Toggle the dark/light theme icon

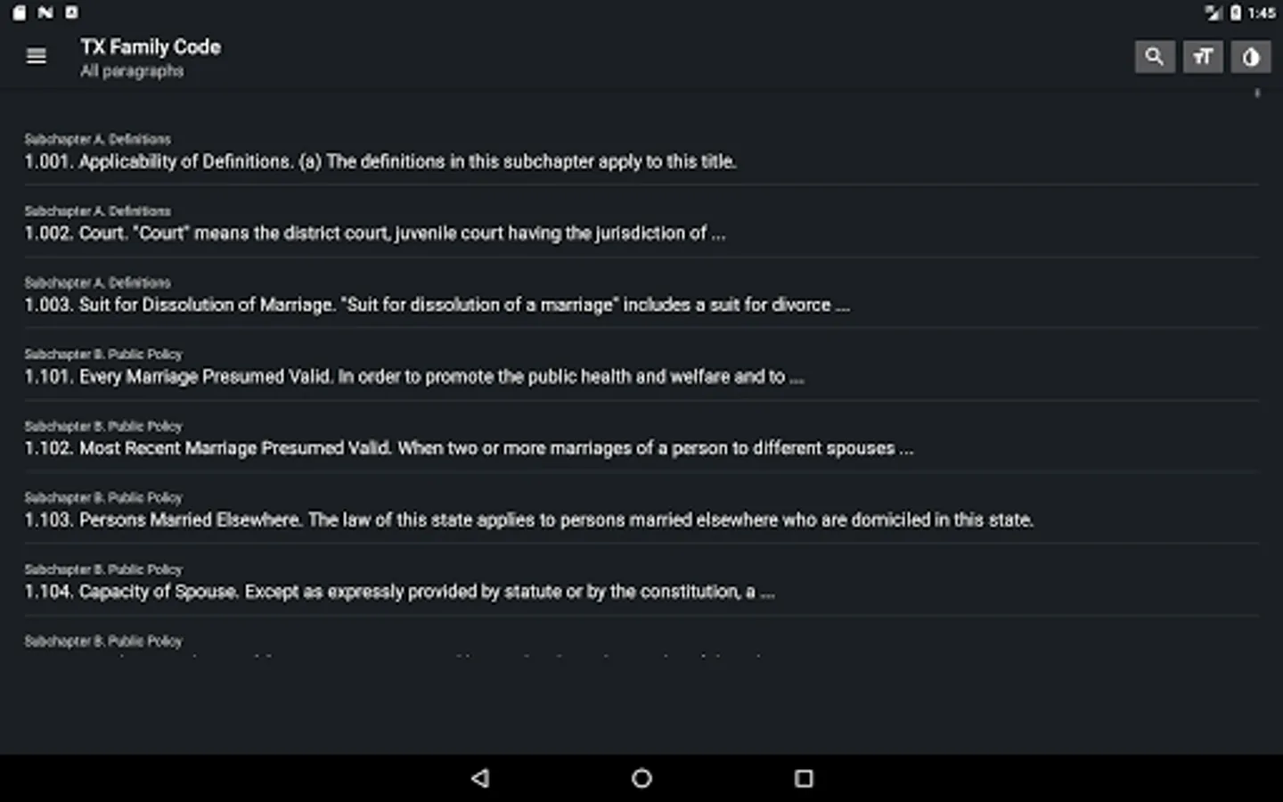pyautogui.click(x=1251, y=57)
